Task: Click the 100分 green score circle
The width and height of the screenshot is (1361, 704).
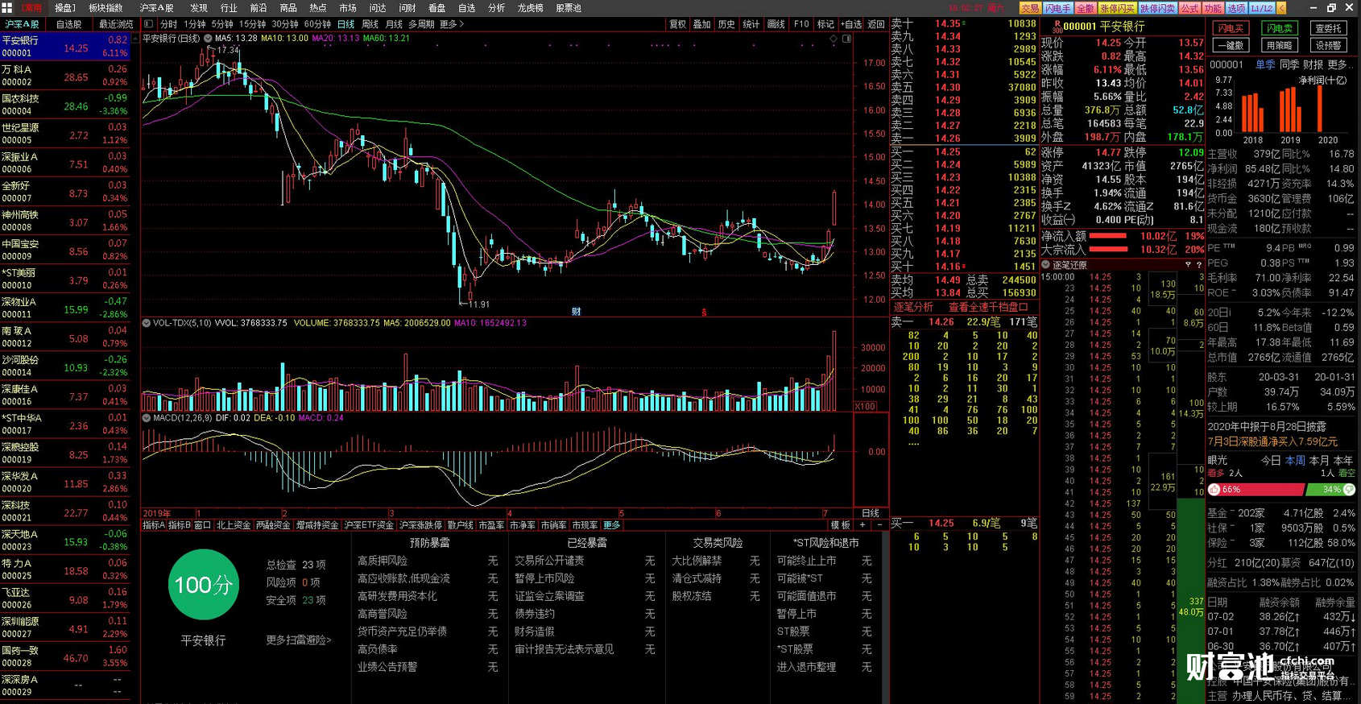Action: (204, 585)
